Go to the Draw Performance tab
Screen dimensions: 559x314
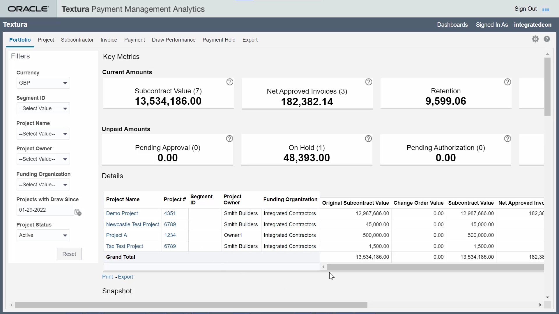coord(174,40)
